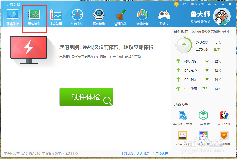Viewport: 237px width, 159px height.
Task: Click the 您的电脑已经很久没有体检 headline
Action: [106, 47]
